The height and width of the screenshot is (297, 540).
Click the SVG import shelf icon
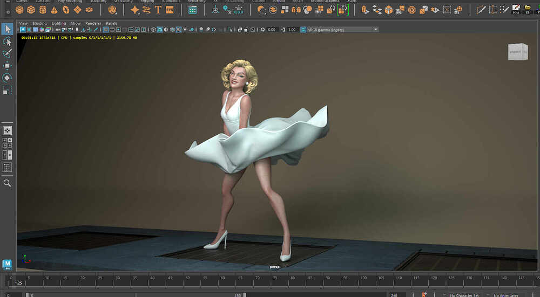170,10
